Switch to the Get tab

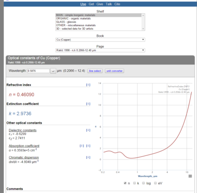coord(91,4)
